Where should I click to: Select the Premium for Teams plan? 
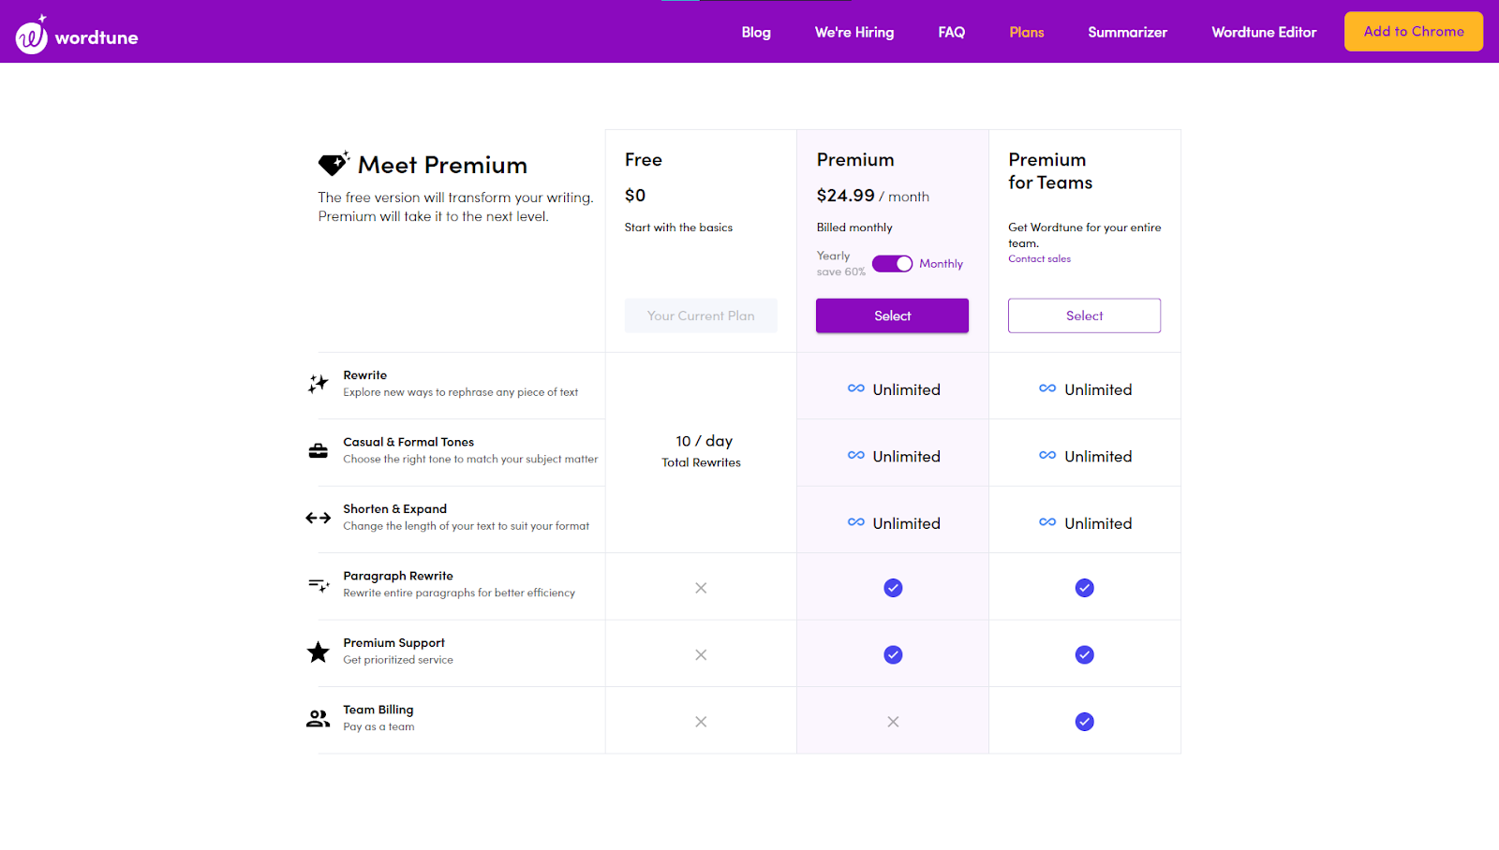[x=1085, y=315]
